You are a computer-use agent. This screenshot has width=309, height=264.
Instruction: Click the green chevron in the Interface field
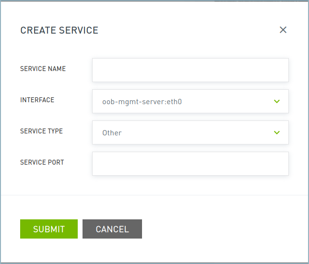click(276, 101)
